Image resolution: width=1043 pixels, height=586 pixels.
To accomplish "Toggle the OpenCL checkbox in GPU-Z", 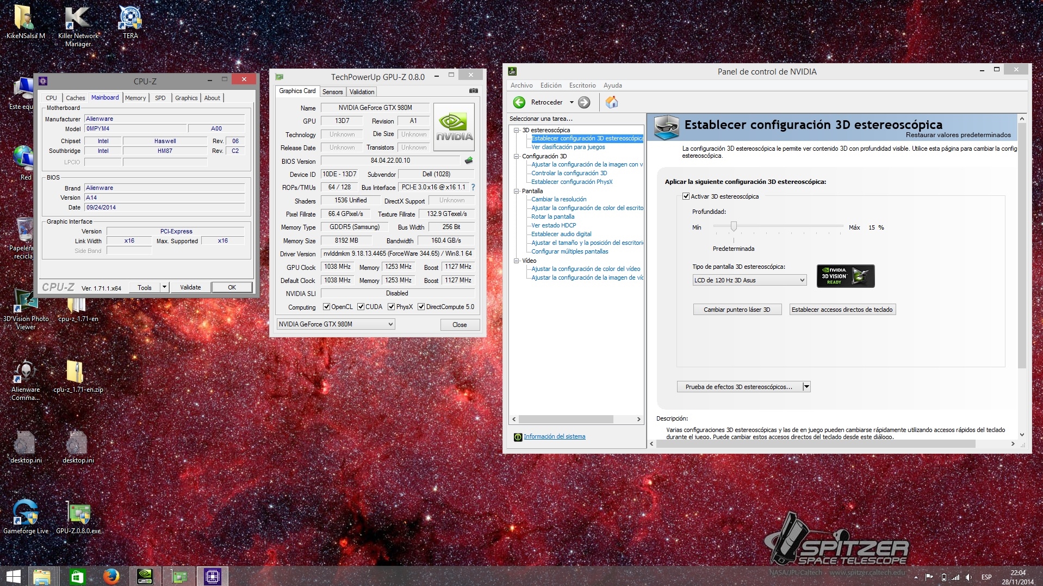I will click(x=327, y=307).
